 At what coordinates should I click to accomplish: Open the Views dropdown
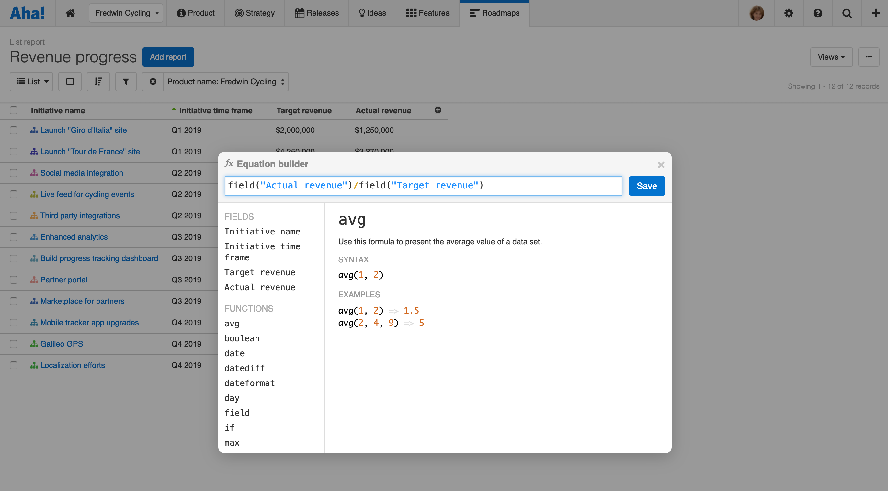(x=831, y=57)
